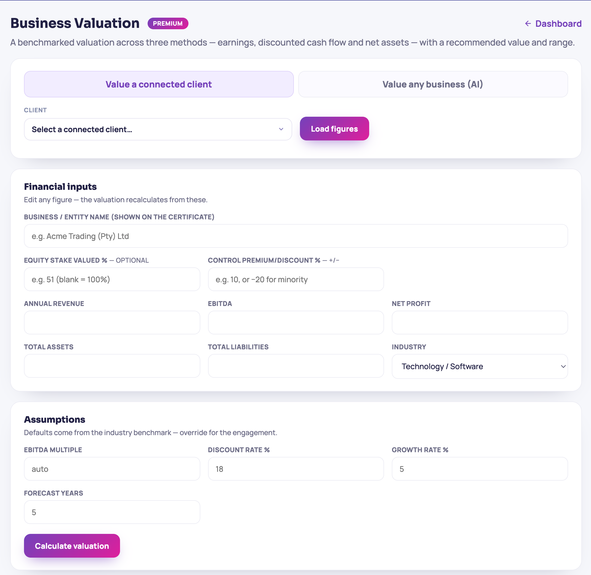This screenshot has width=591, height=575.
Task: Open the Select a connected client dropdown
Action: [158, 129]
